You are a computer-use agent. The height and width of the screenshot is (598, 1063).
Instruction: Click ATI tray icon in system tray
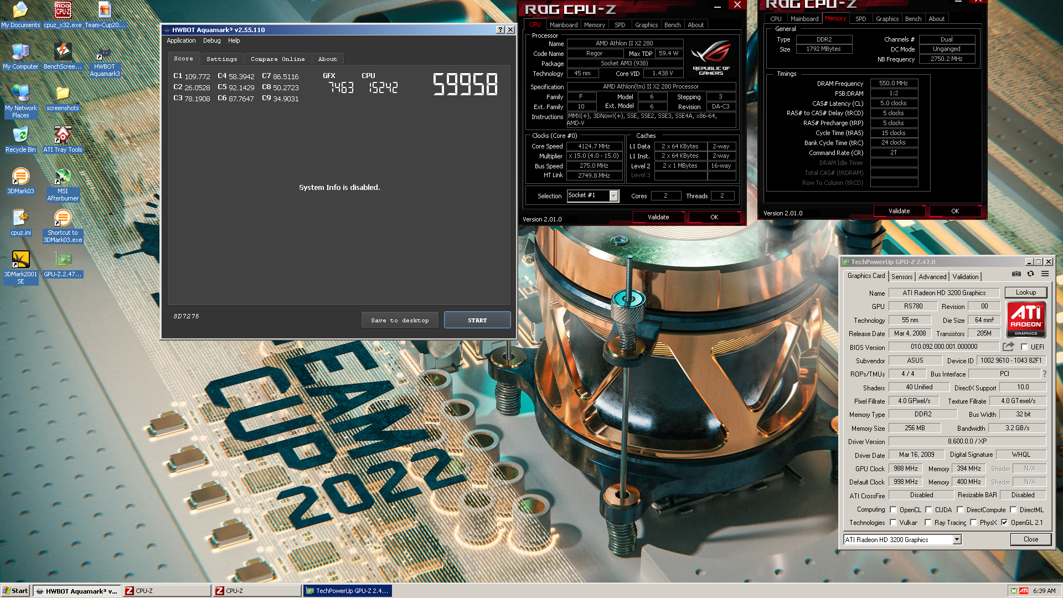coord(1024,591)
